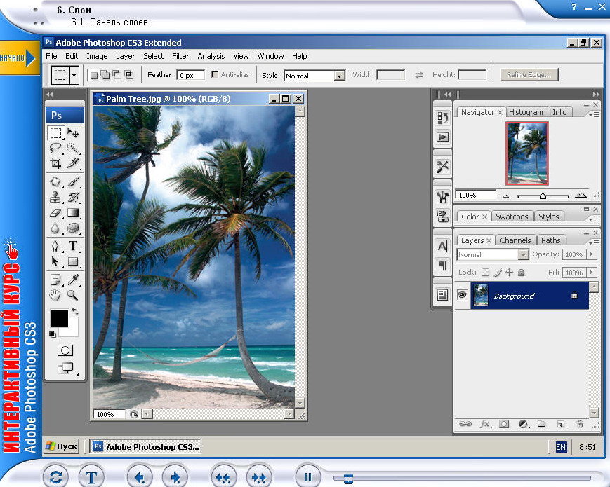The image size is (610, 487).
Task: Select the Eraser tool
Action: tap(55, 212)
